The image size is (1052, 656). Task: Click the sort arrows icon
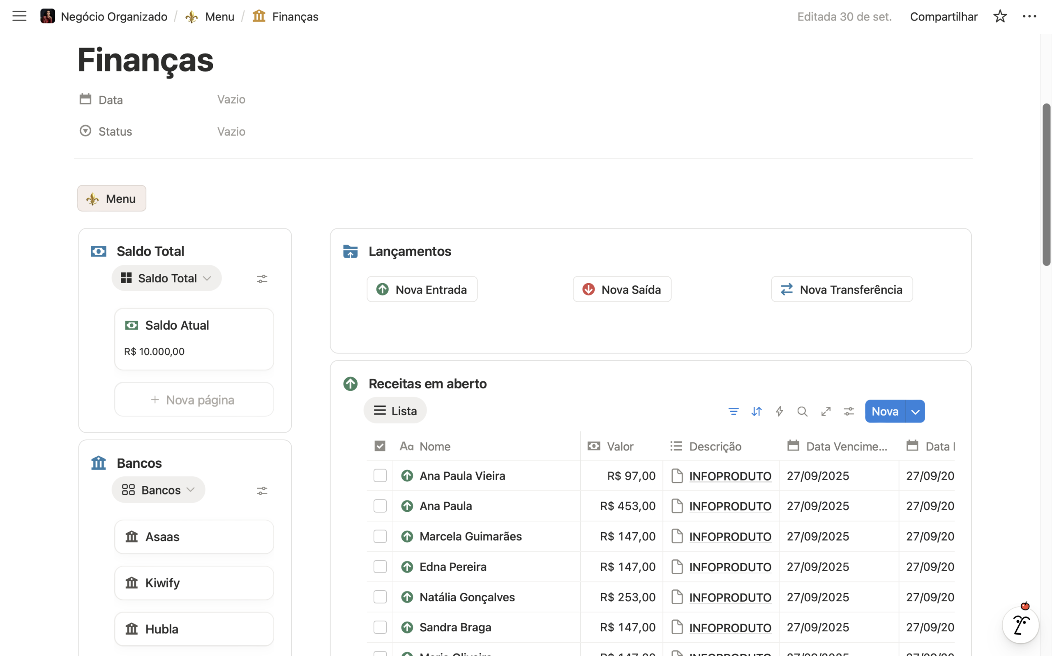pyautogui.click(x=756, y=411)
